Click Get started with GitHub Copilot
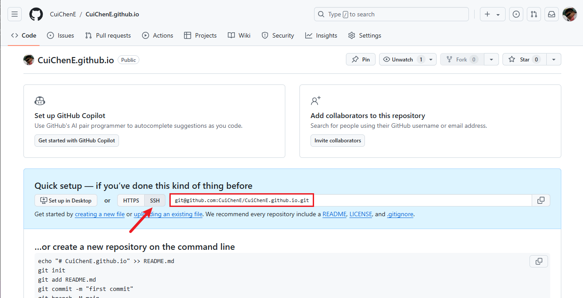Screen dimensions: 583x298 tap(77, 141)
